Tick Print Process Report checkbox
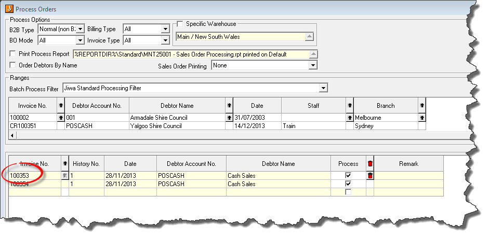489x239 pixels. tap(13, 54)
